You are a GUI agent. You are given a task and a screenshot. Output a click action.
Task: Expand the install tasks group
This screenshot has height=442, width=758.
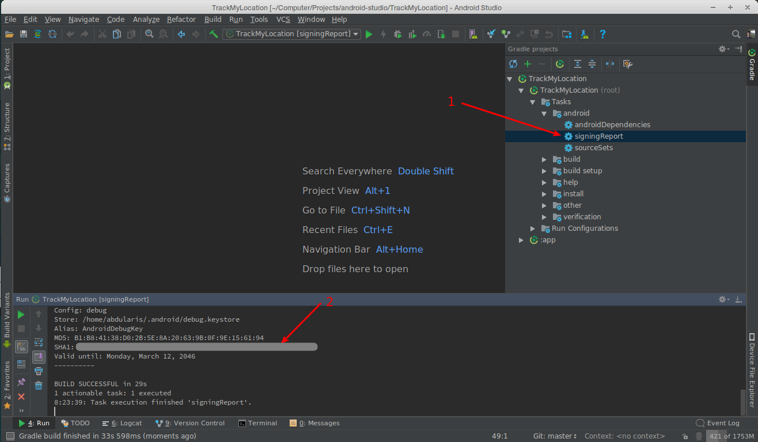click(x=544, y=194)
